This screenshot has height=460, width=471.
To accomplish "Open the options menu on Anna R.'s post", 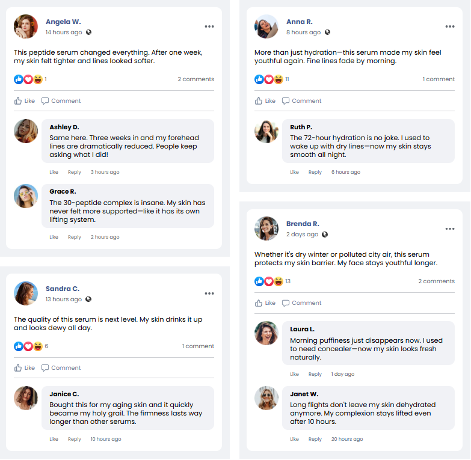I will point(449,26).
